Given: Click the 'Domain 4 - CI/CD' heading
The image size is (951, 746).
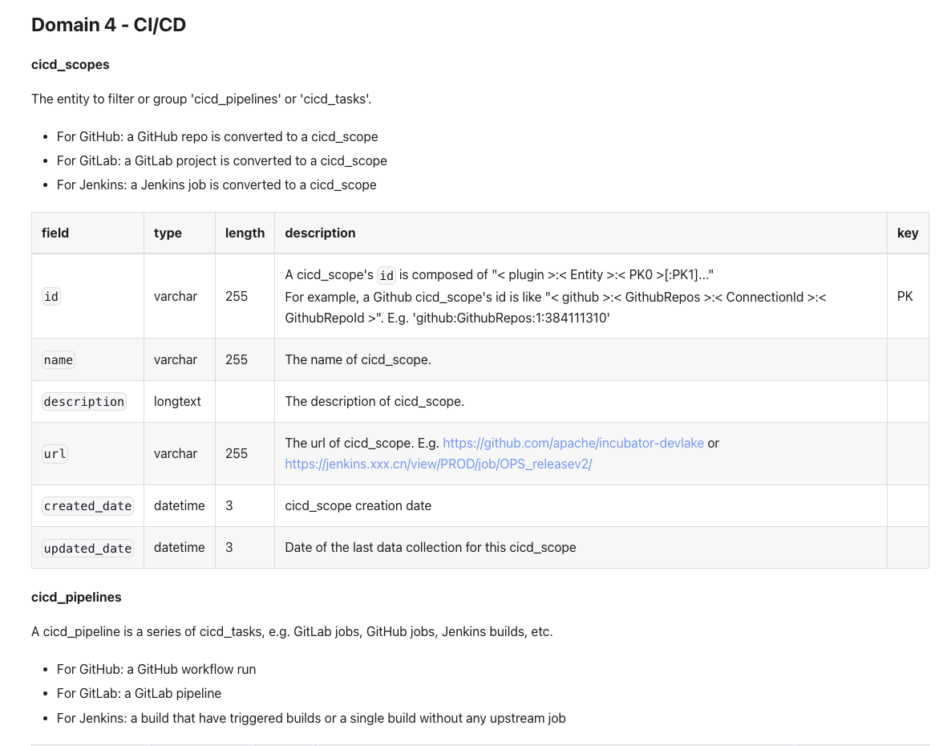Looking at the screenshot, I should (108, 25).
